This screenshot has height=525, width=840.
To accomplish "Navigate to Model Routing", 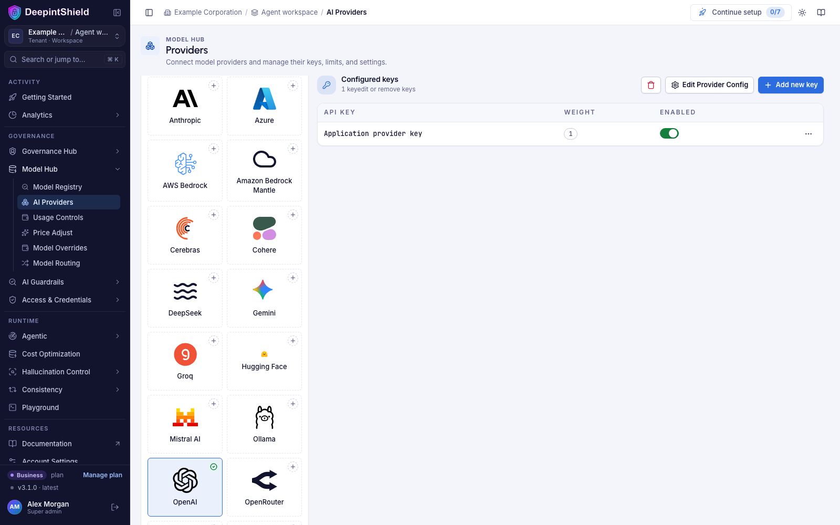I will point(69,263).
